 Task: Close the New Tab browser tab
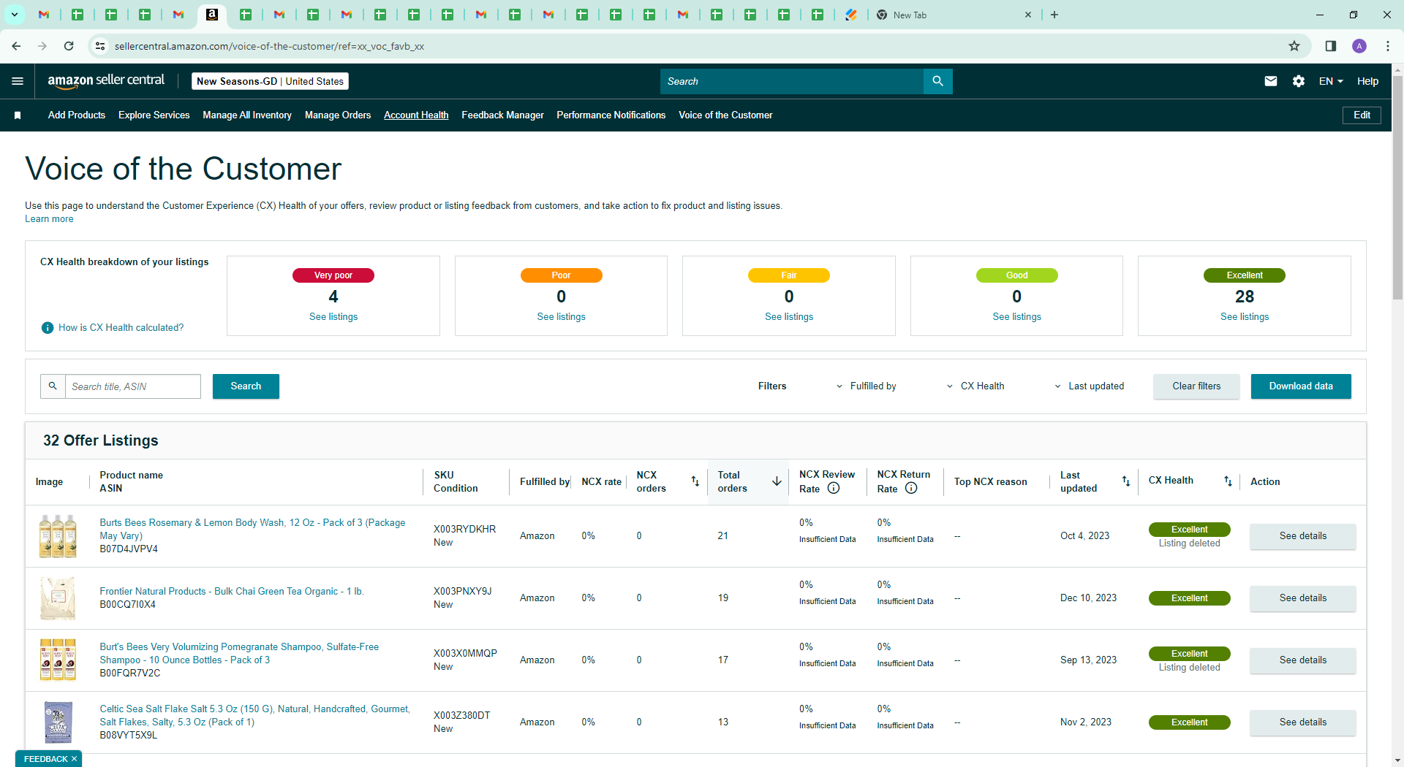tap(1028, 15)
